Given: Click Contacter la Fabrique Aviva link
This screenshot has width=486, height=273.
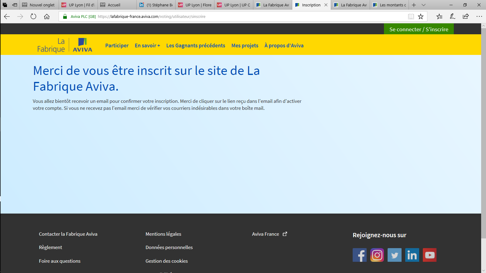Looking at the screenshot, I should 68,234.
